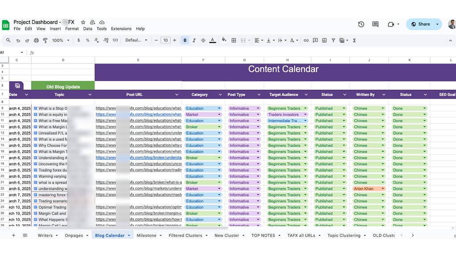456x257 pixels.
Task: Click the text color swatch icon
Action: pos(213,40)
